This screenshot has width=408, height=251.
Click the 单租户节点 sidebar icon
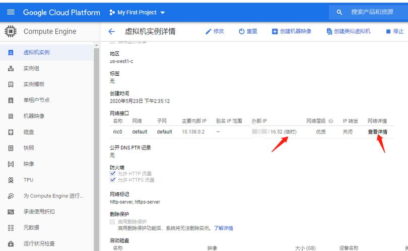pyautogui.click(x=11, y=100)
